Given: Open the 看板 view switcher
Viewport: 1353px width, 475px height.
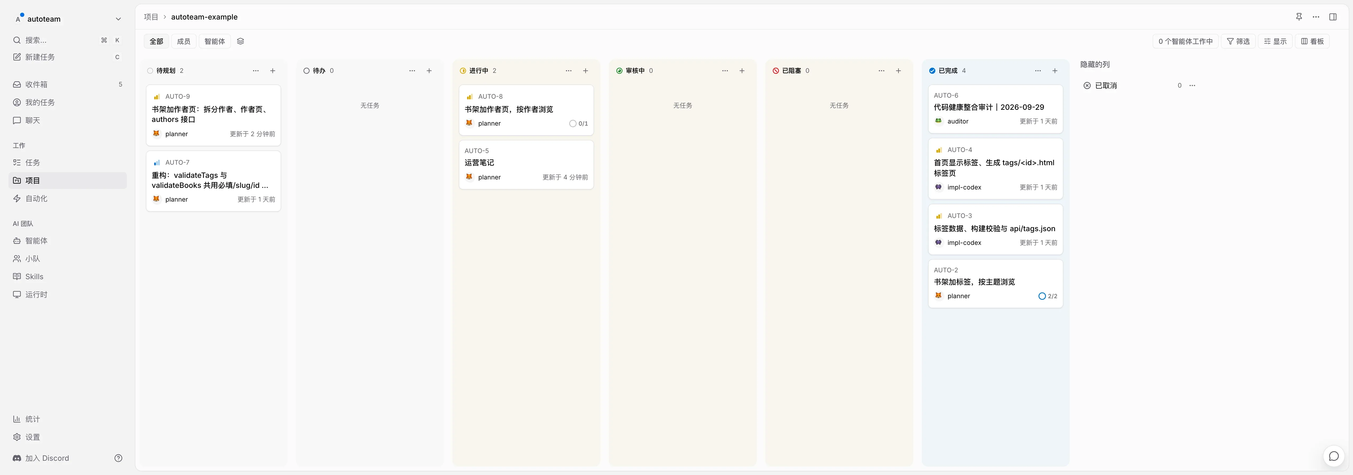Looking at the screenshot, I should (1312, 41).
